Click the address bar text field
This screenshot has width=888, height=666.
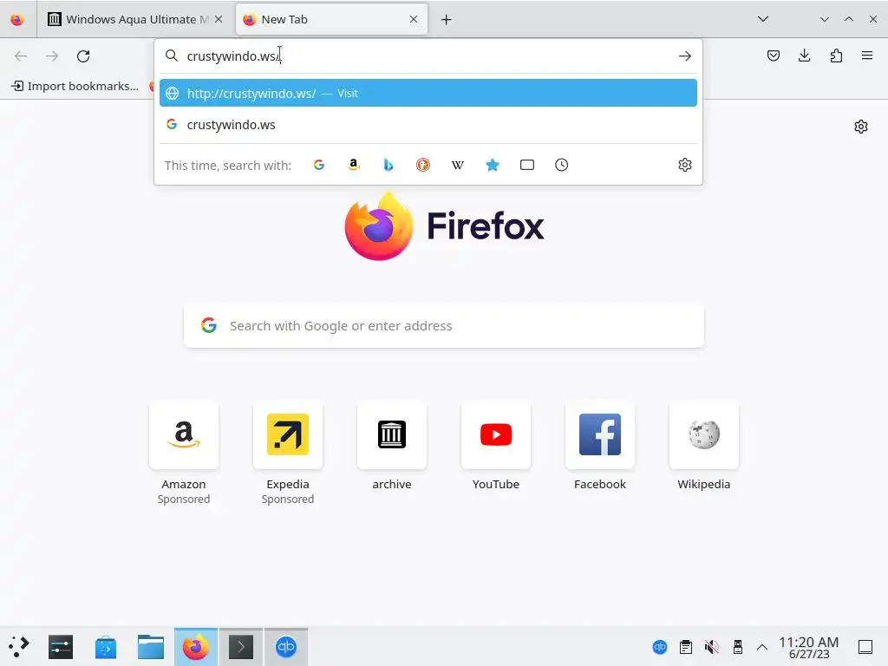coord(428,56)
